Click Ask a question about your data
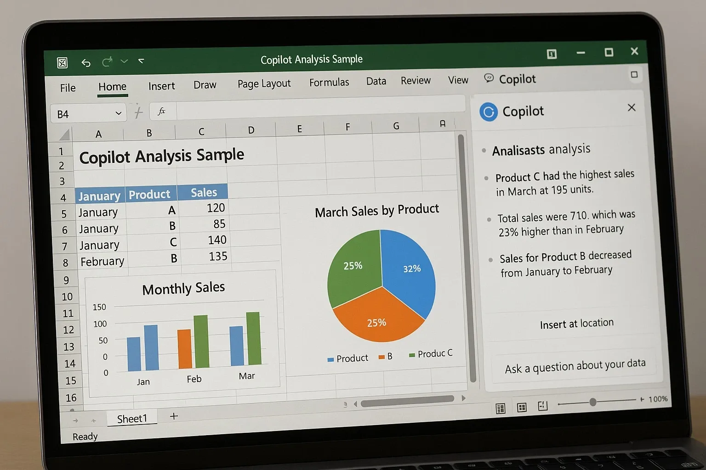706x470 pixels. click(x=575, y=365)
